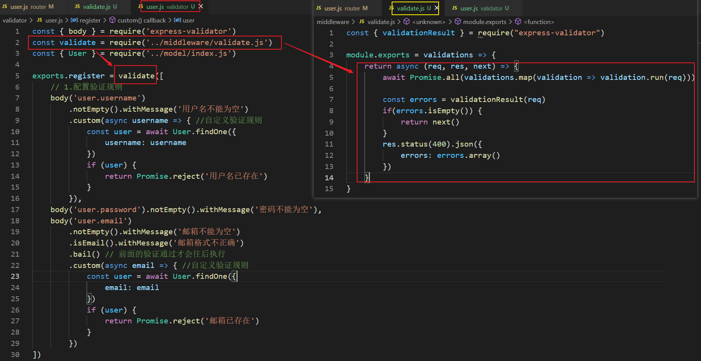Click line number 30 in left editor gutter
This screenshot has height=361, width=701.
[15, 354]
